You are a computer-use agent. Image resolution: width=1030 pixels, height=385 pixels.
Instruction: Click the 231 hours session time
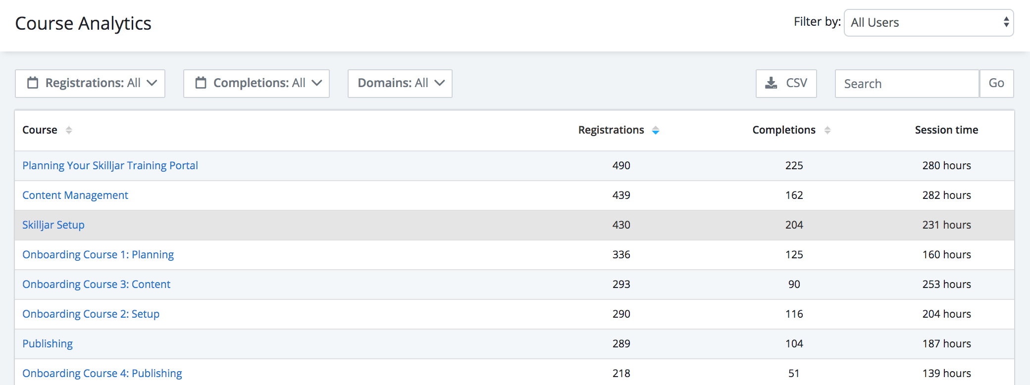tap(946, 225)
